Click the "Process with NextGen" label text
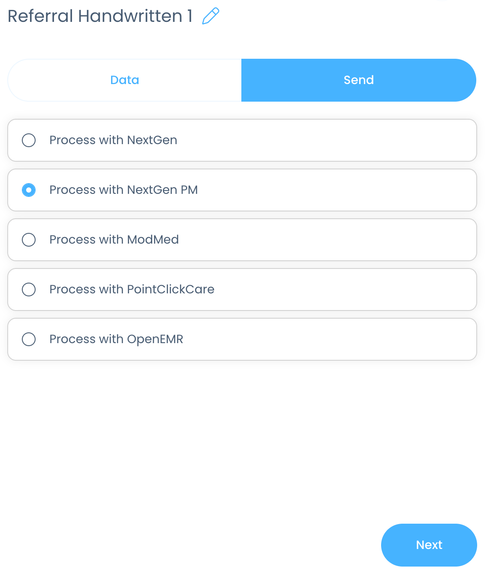Viewport: 487px width, 573px height. pyautogui.click(x=113, y=140)
